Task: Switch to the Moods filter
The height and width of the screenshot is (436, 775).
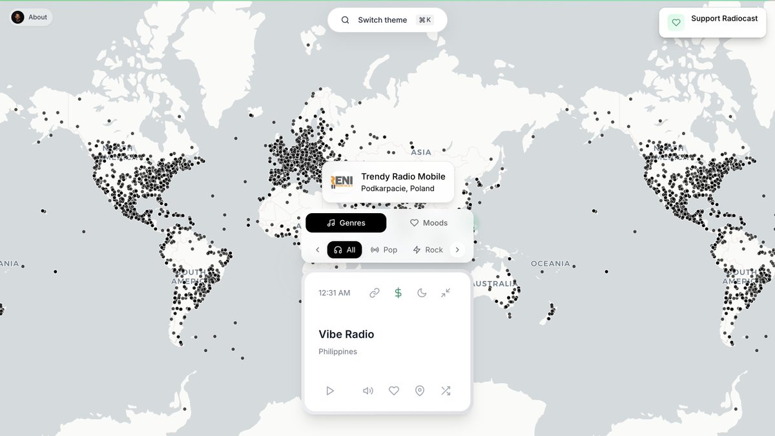Action: (428, 222)
